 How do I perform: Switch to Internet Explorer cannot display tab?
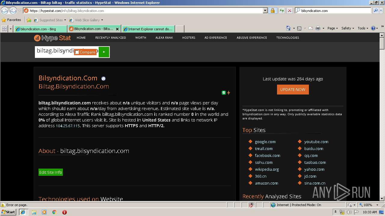coord(148,29)
